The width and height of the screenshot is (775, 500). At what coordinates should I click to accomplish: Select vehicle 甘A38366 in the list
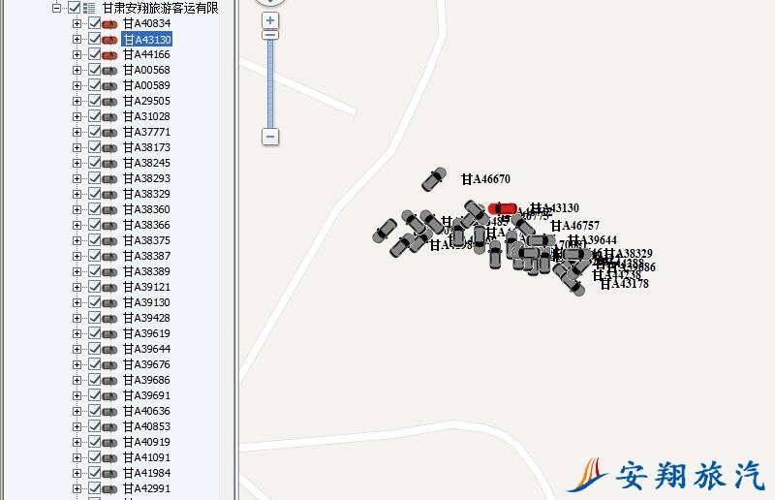pyautogui.click(x=146, y=225)
